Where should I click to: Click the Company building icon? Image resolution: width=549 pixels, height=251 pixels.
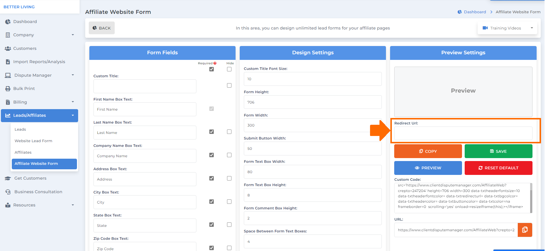pyautogui.click(x=8, y=35)
